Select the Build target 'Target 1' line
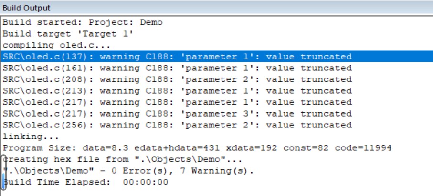This screenshot has width=433, height=196. pos(68,34)
